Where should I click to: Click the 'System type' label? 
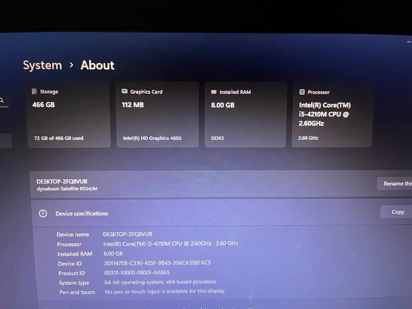coord(74,283)
